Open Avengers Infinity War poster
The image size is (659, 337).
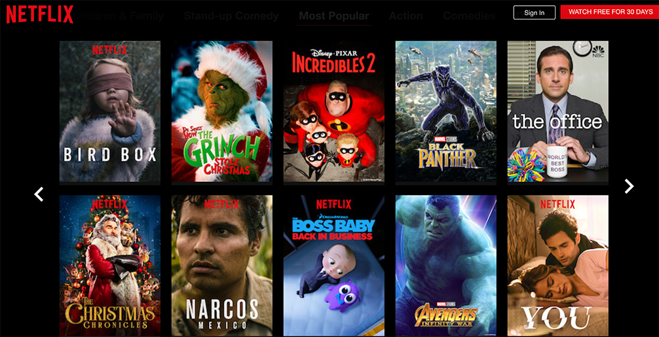click(446, 266)
